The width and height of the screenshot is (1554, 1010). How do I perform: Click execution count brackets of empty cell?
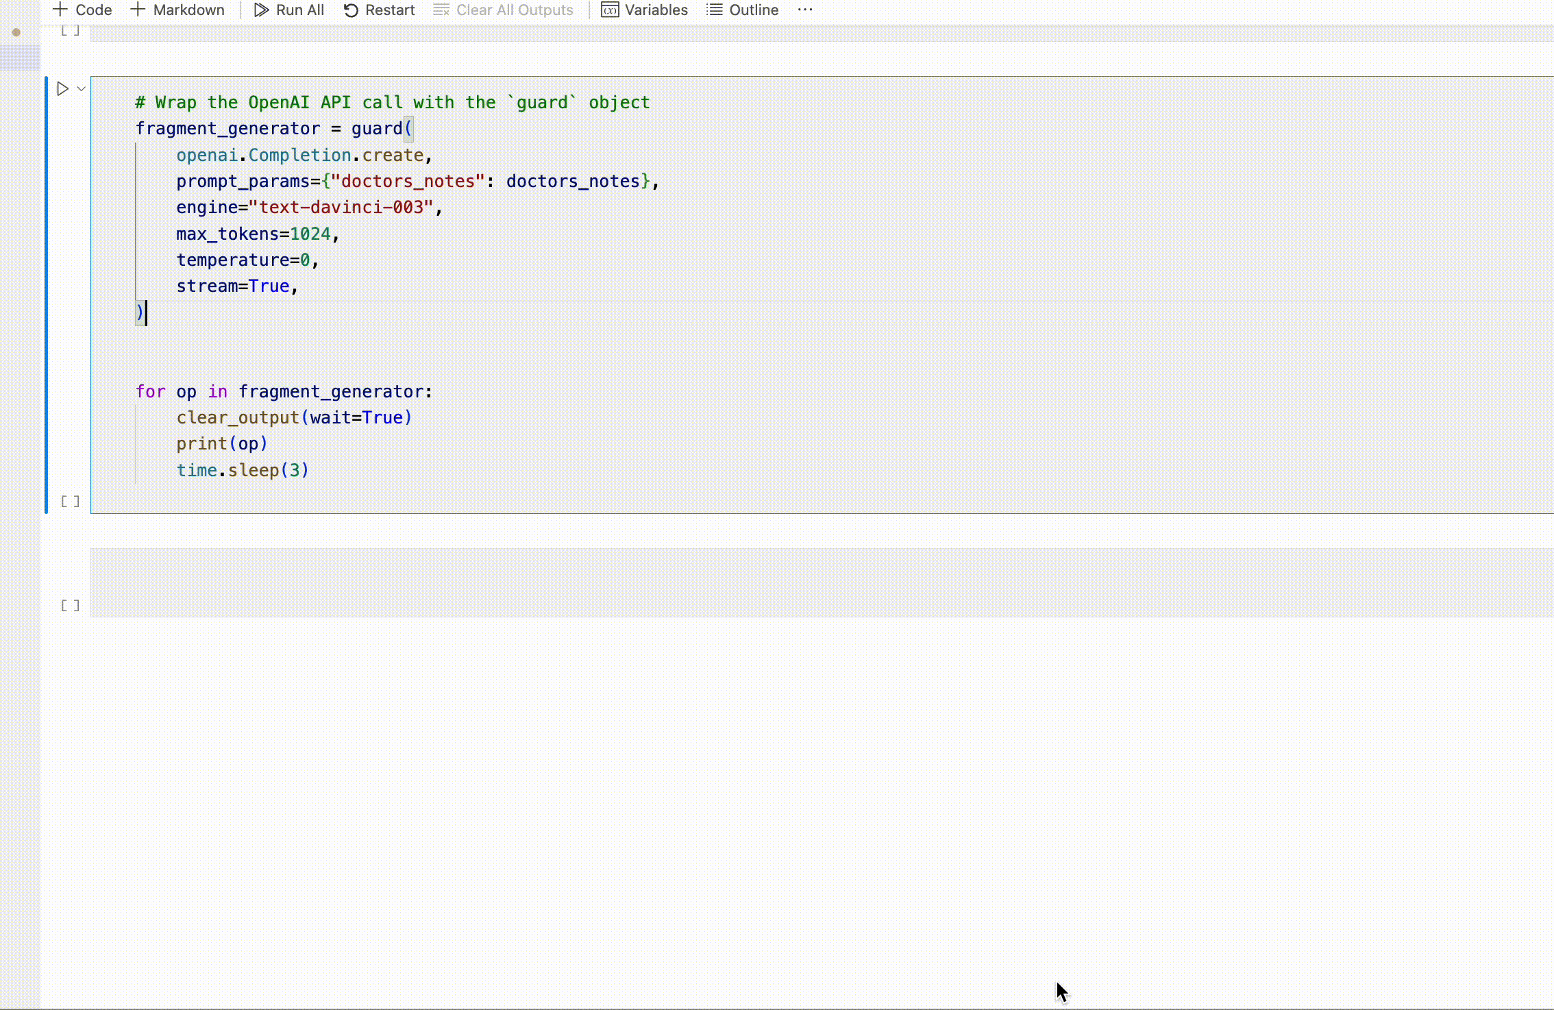click(x=71, y=606)
